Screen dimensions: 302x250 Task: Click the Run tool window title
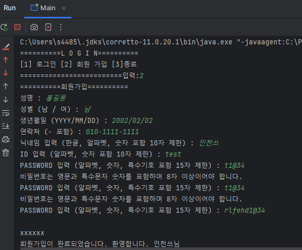click(x=10, y=8)
